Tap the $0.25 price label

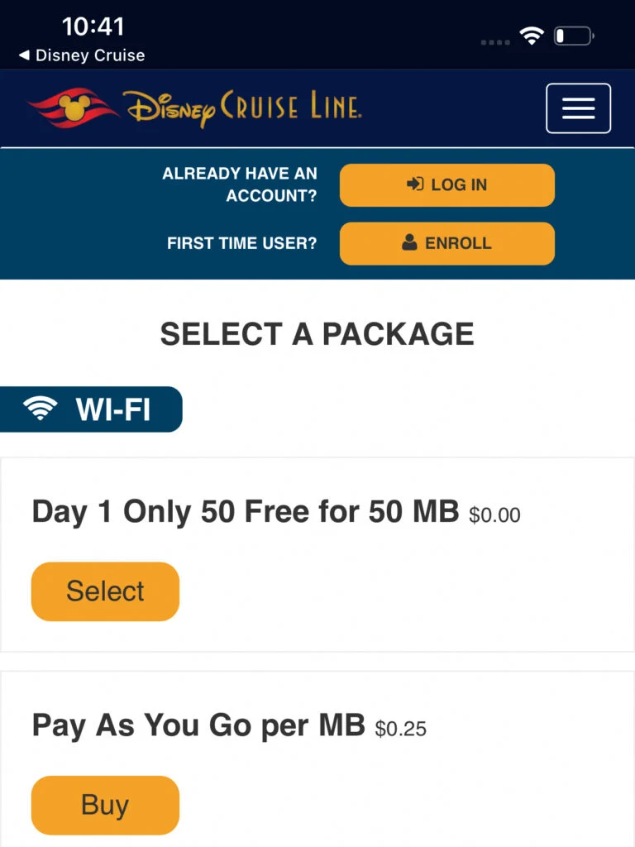click(x=401, y=729)
